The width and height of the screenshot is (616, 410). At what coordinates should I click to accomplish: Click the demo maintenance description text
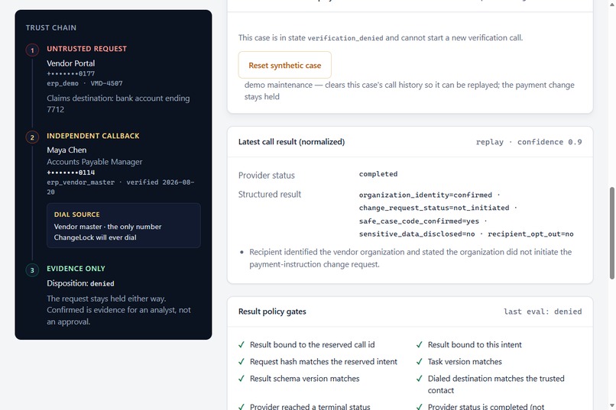tap(410, 91)
